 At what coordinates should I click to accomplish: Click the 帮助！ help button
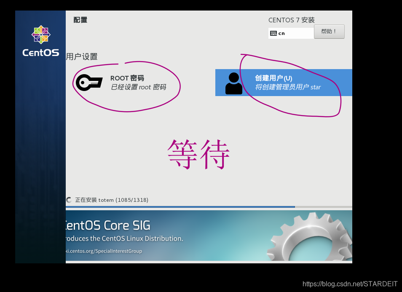[329, 32]
